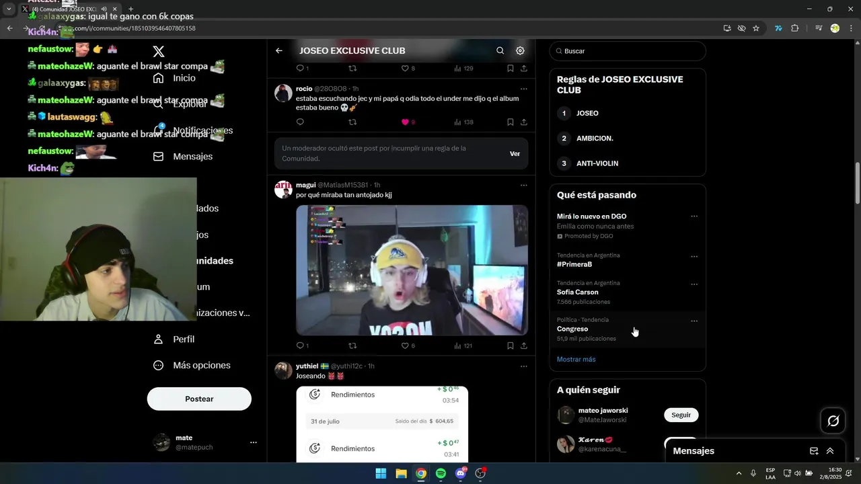The height and width of the screenshot is (484, 861).
Task: Open mateo jaworski's profile
Action: (x=603, y=411)
